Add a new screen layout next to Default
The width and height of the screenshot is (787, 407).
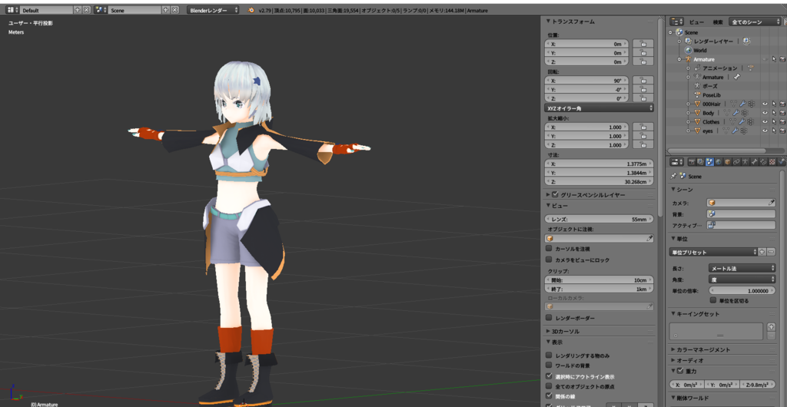(78, 10)
